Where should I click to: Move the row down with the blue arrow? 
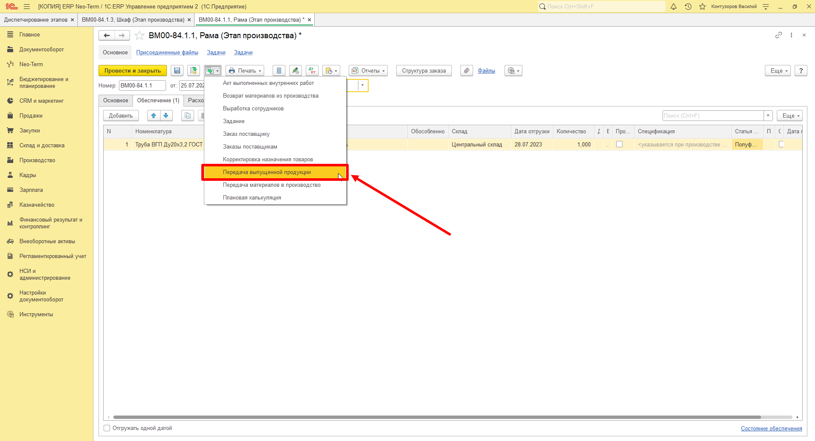pyautogui.click(x=166, y=115)
